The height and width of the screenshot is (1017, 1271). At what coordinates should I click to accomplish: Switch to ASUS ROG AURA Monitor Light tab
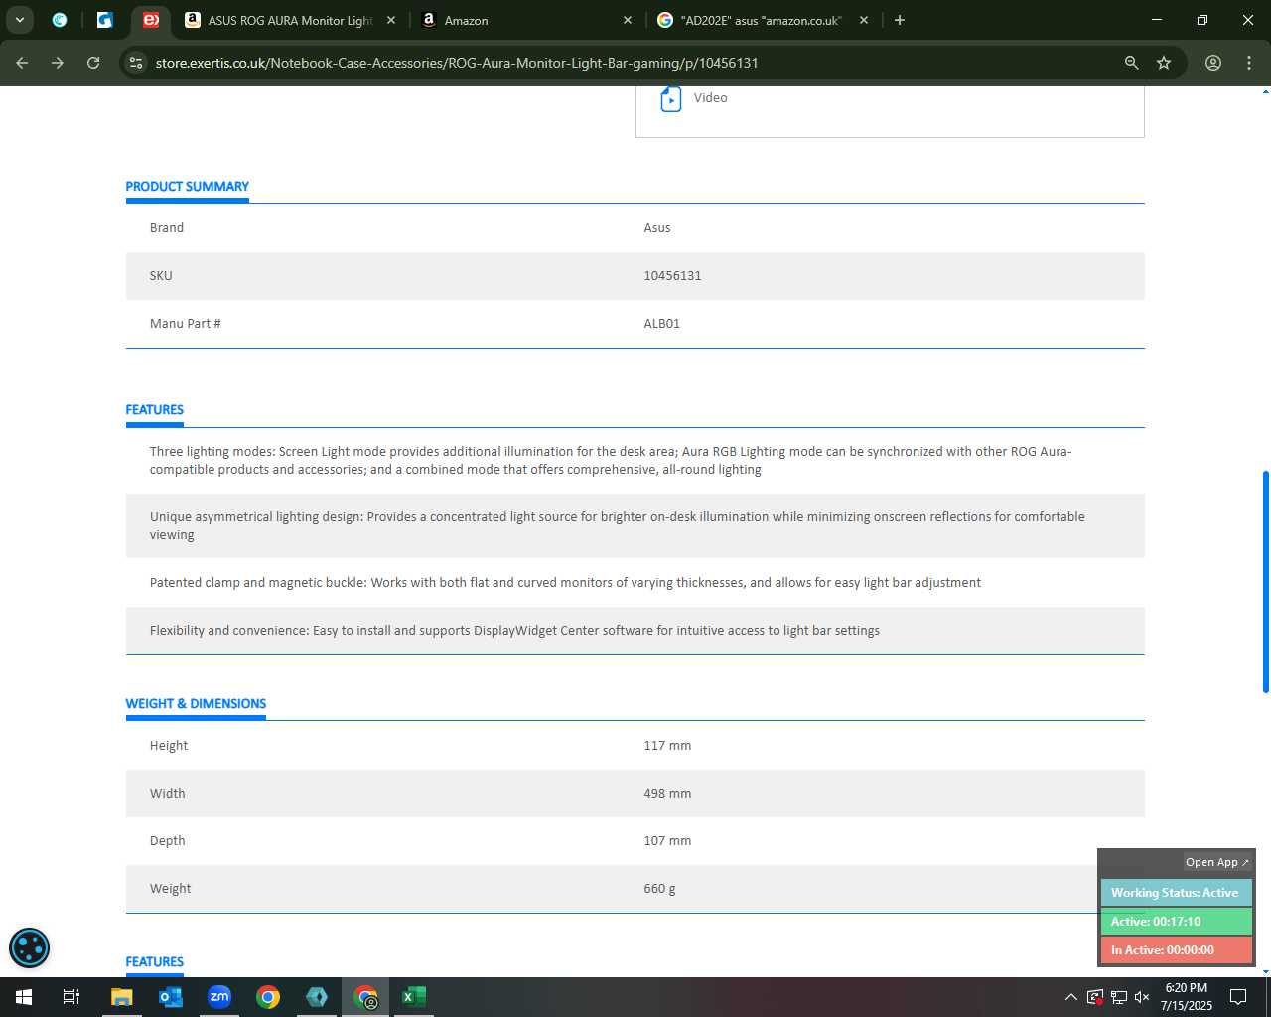[x=288, y=20]
